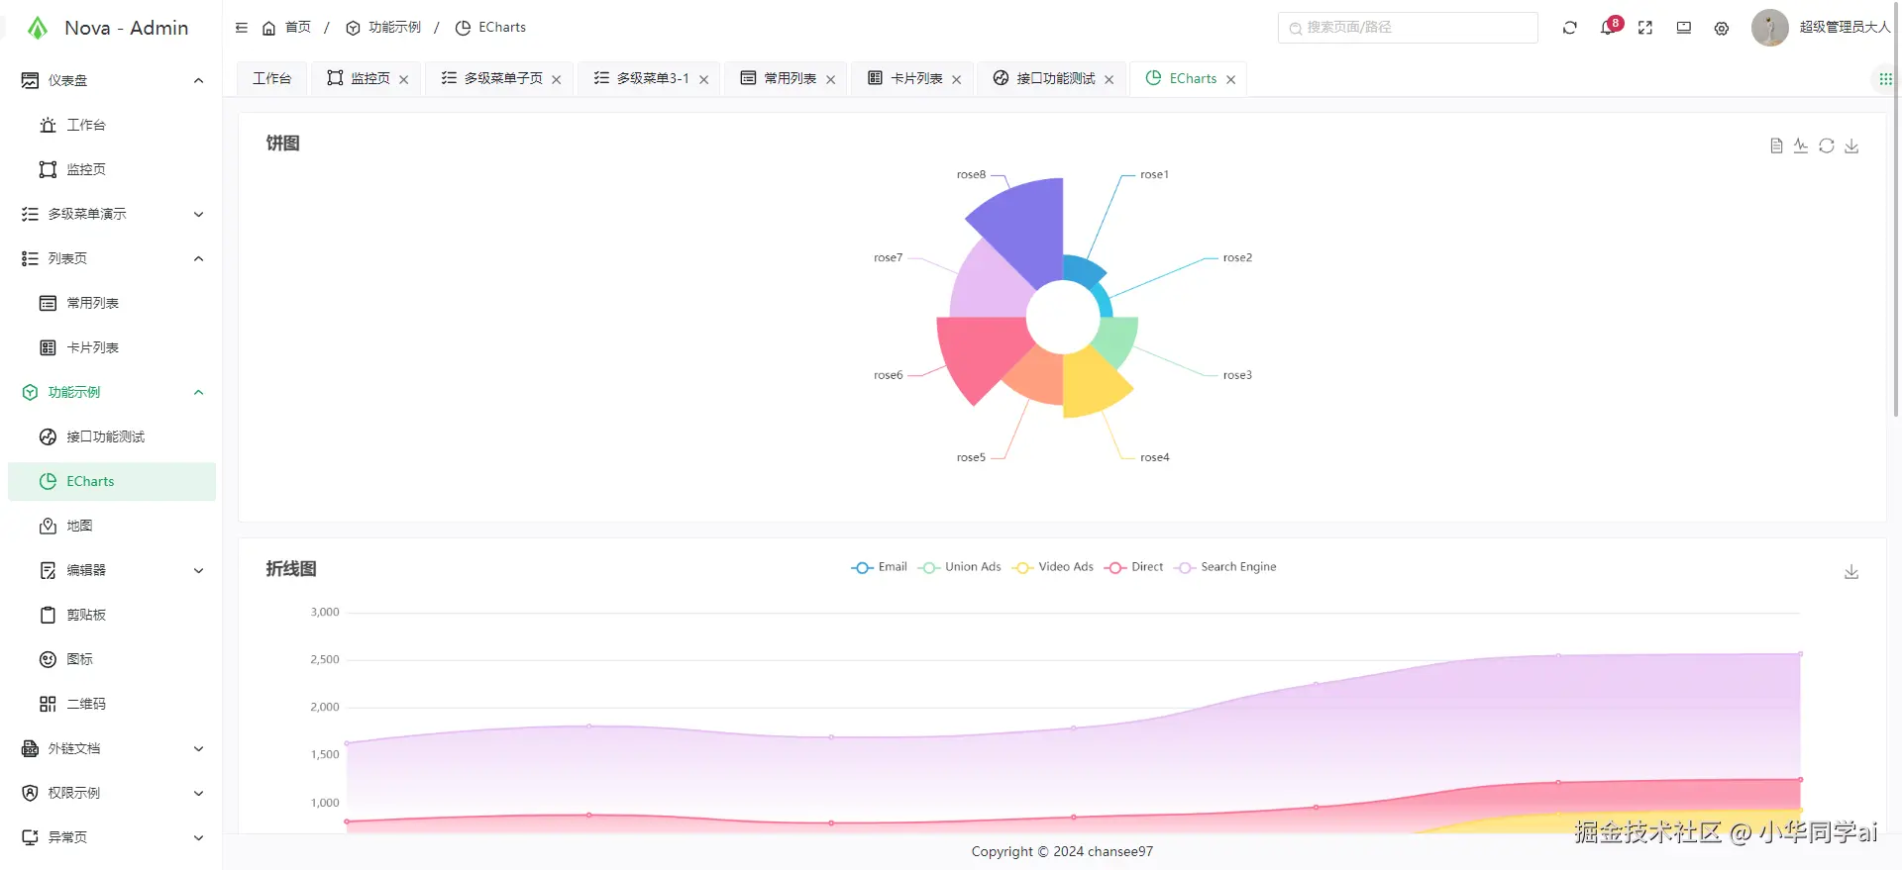Open the tab grid menu icon
The height and width of the screenshot is (870, 1902).
tap(1885, 79)
